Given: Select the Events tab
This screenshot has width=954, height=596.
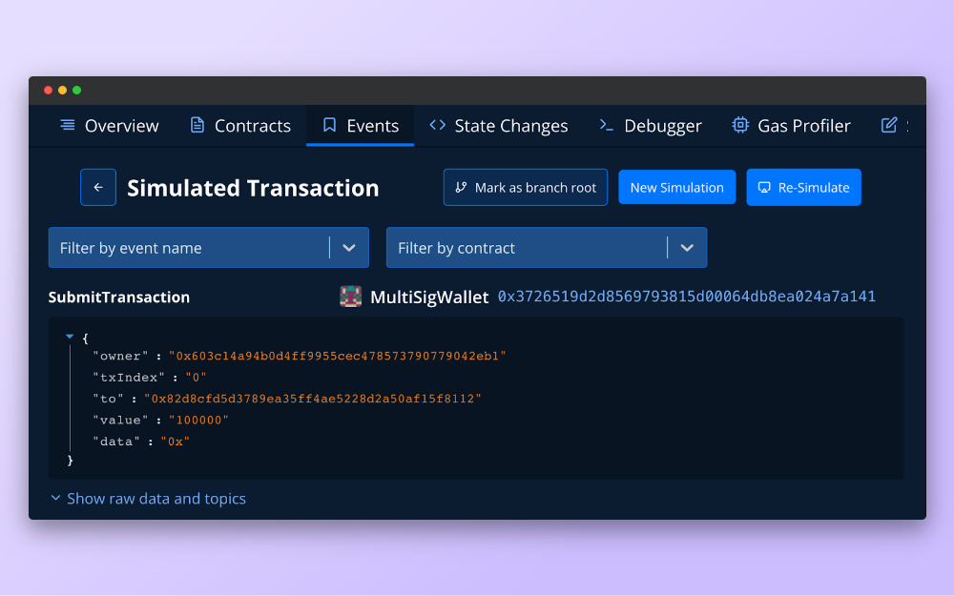Looking at the screenshot, I should [x=361, y=126].
